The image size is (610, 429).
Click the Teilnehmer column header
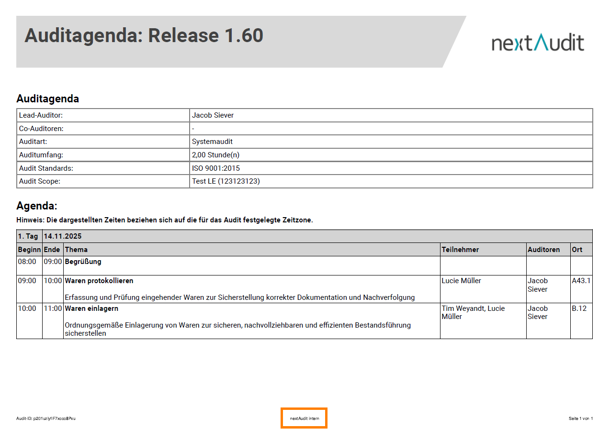pyautogui.click(x=460, y=250)
